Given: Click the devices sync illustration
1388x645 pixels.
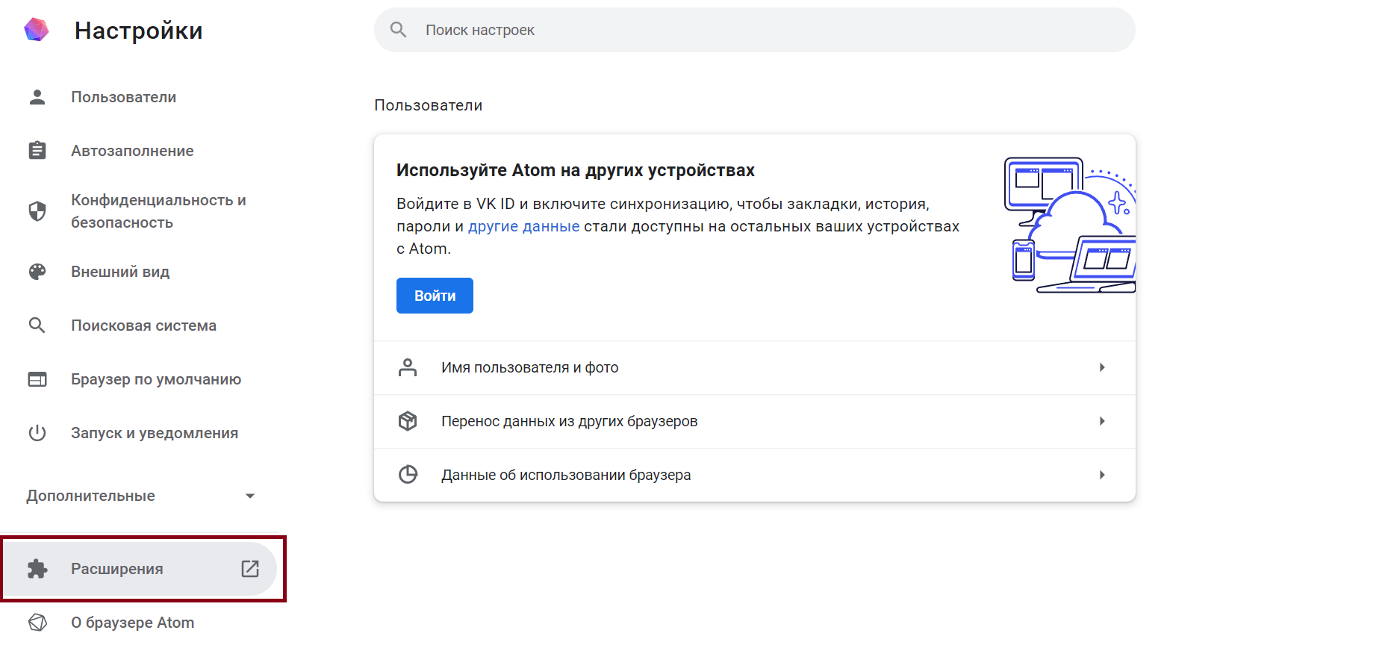Looking at the screenshot, I should tap(1069, 225).
